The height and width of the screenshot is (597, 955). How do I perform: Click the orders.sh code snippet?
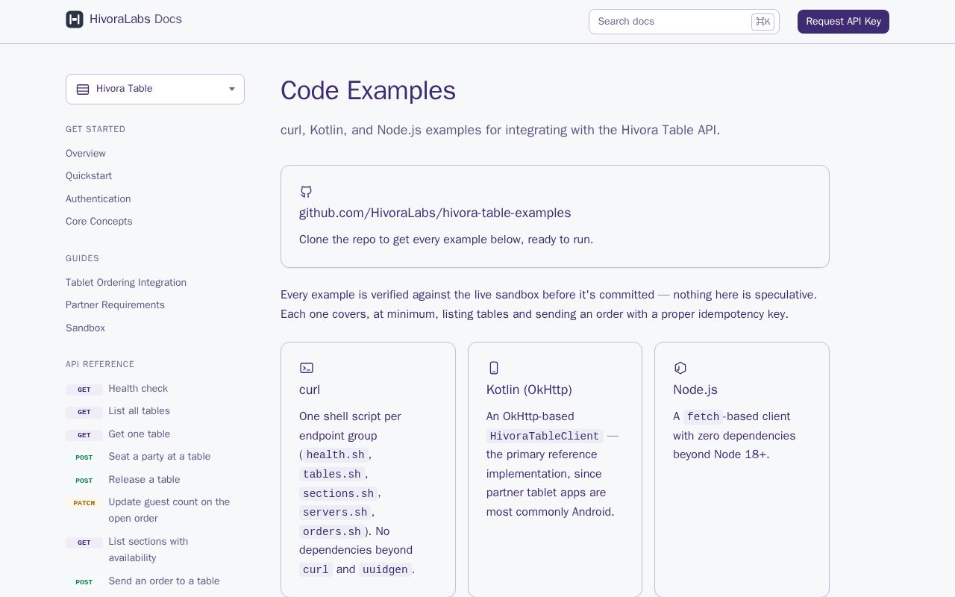point(332,532)
